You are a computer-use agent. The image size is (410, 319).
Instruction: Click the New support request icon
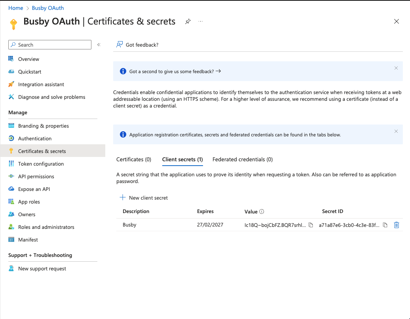click(x=11, y=268)
